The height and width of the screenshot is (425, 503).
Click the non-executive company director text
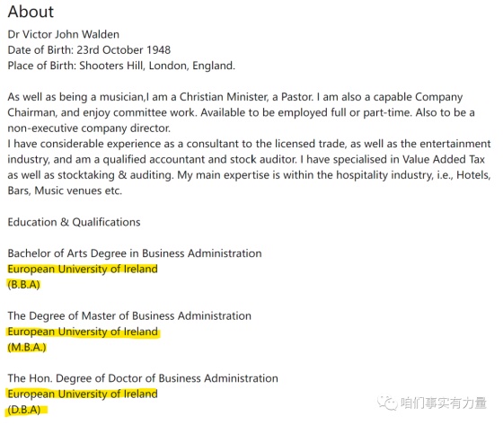tap(89, 128)
